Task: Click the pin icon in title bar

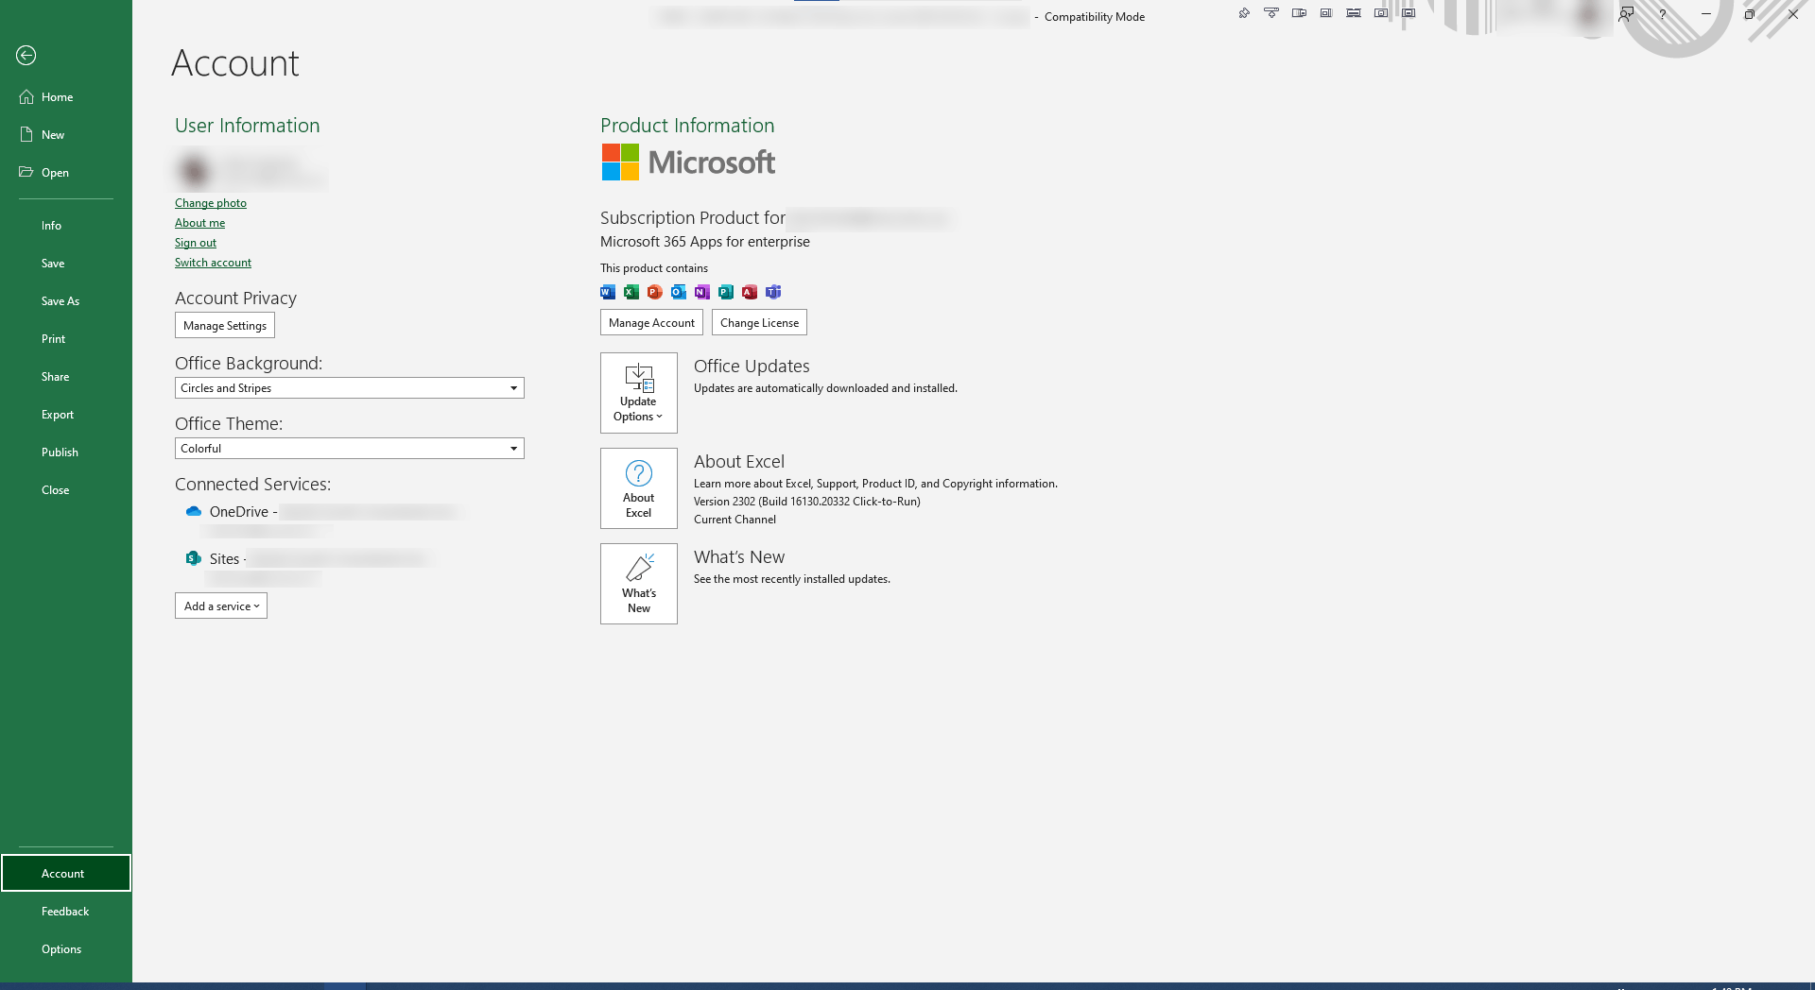Action: 1244,13
